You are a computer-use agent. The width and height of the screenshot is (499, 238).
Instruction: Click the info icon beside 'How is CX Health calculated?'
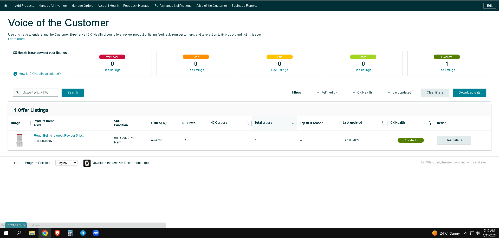click(x=15, y=74)
